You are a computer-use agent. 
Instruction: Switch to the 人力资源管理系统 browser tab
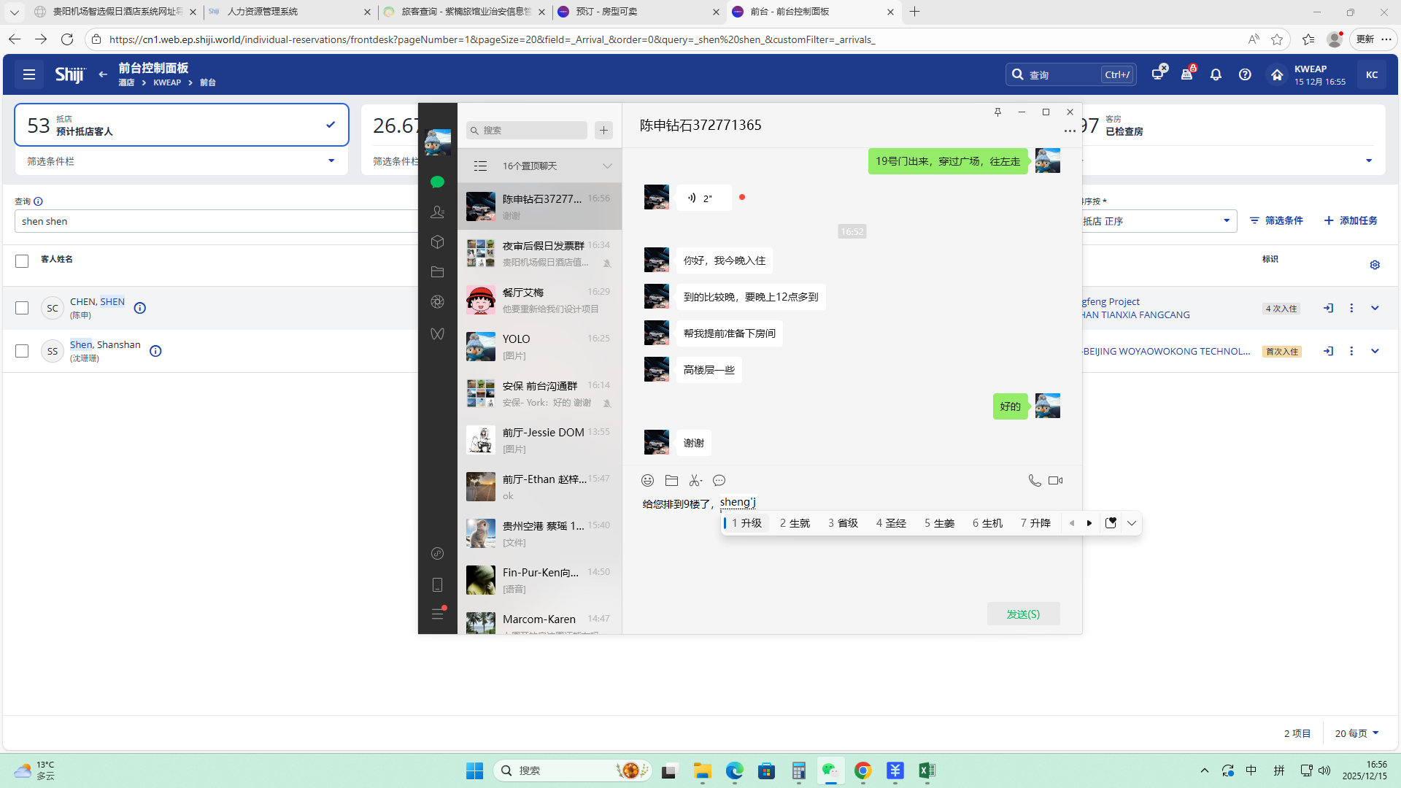coord(263,12)
